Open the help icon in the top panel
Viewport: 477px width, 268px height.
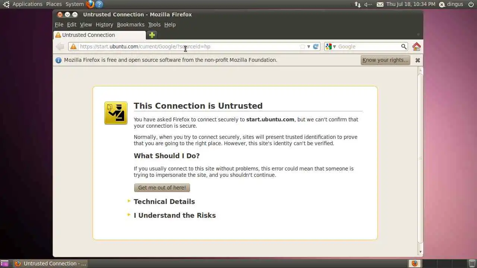(x=99, y=4)
